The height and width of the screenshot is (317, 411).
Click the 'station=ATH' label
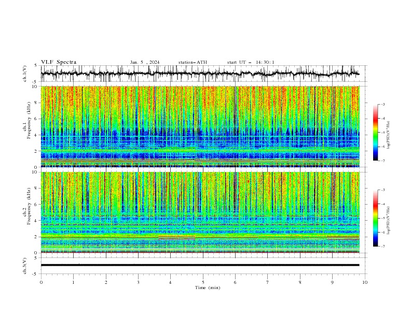click(x=193, y=62)
